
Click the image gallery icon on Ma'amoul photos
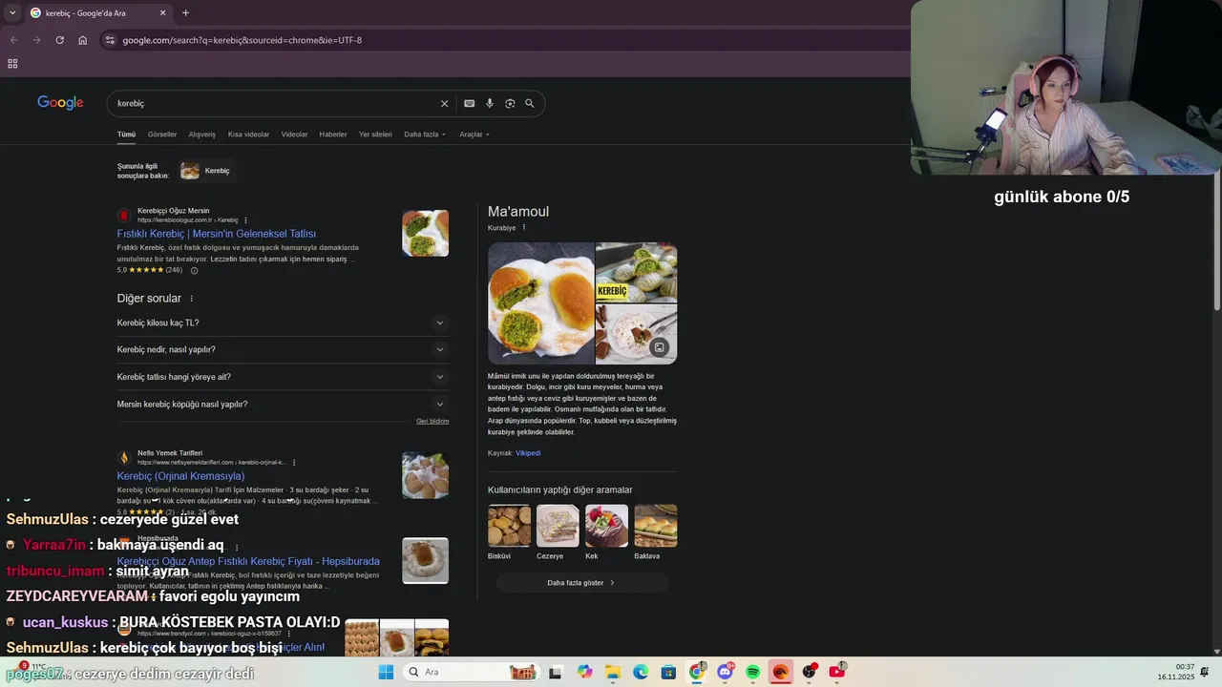click(659, 347)
